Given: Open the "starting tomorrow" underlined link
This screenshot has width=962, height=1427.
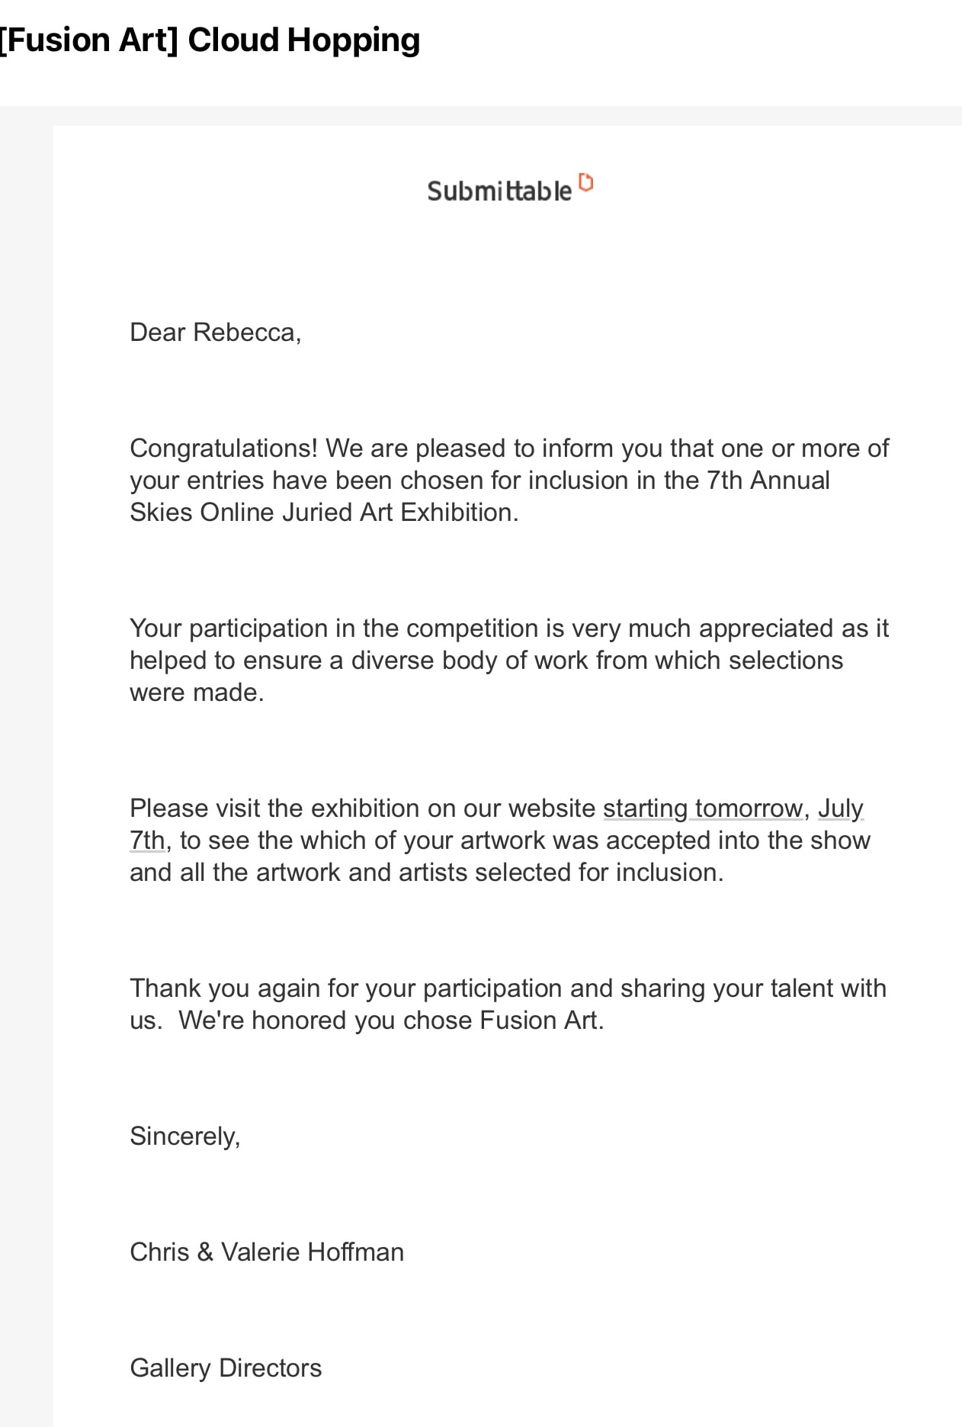Looking at the screenshot, I should pos(703,808).
